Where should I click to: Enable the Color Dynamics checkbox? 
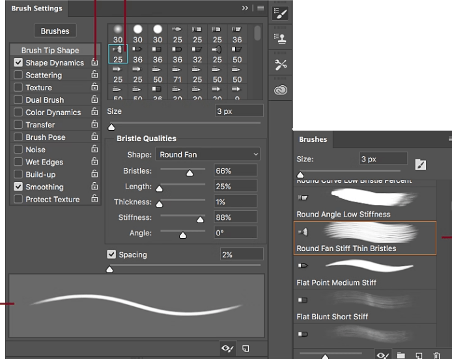[18, 112]
